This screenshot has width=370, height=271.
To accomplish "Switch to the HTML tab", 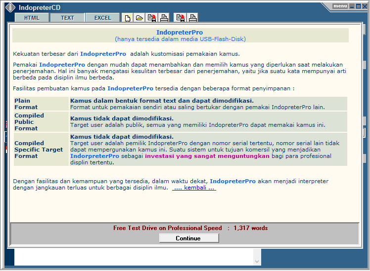I will point(32,18).
